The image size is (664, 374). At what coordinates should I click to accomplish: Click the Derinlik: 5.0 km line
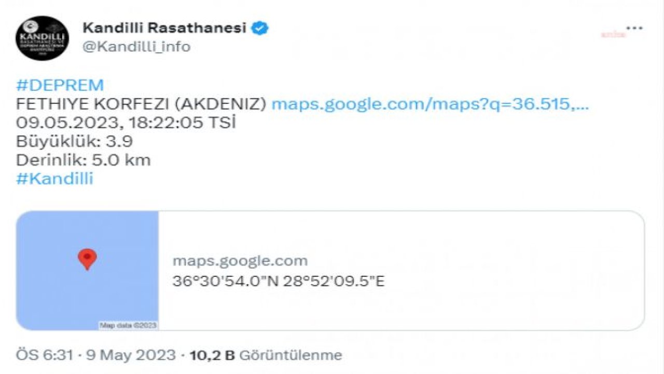pyautogui.click(x=84, y=160)
